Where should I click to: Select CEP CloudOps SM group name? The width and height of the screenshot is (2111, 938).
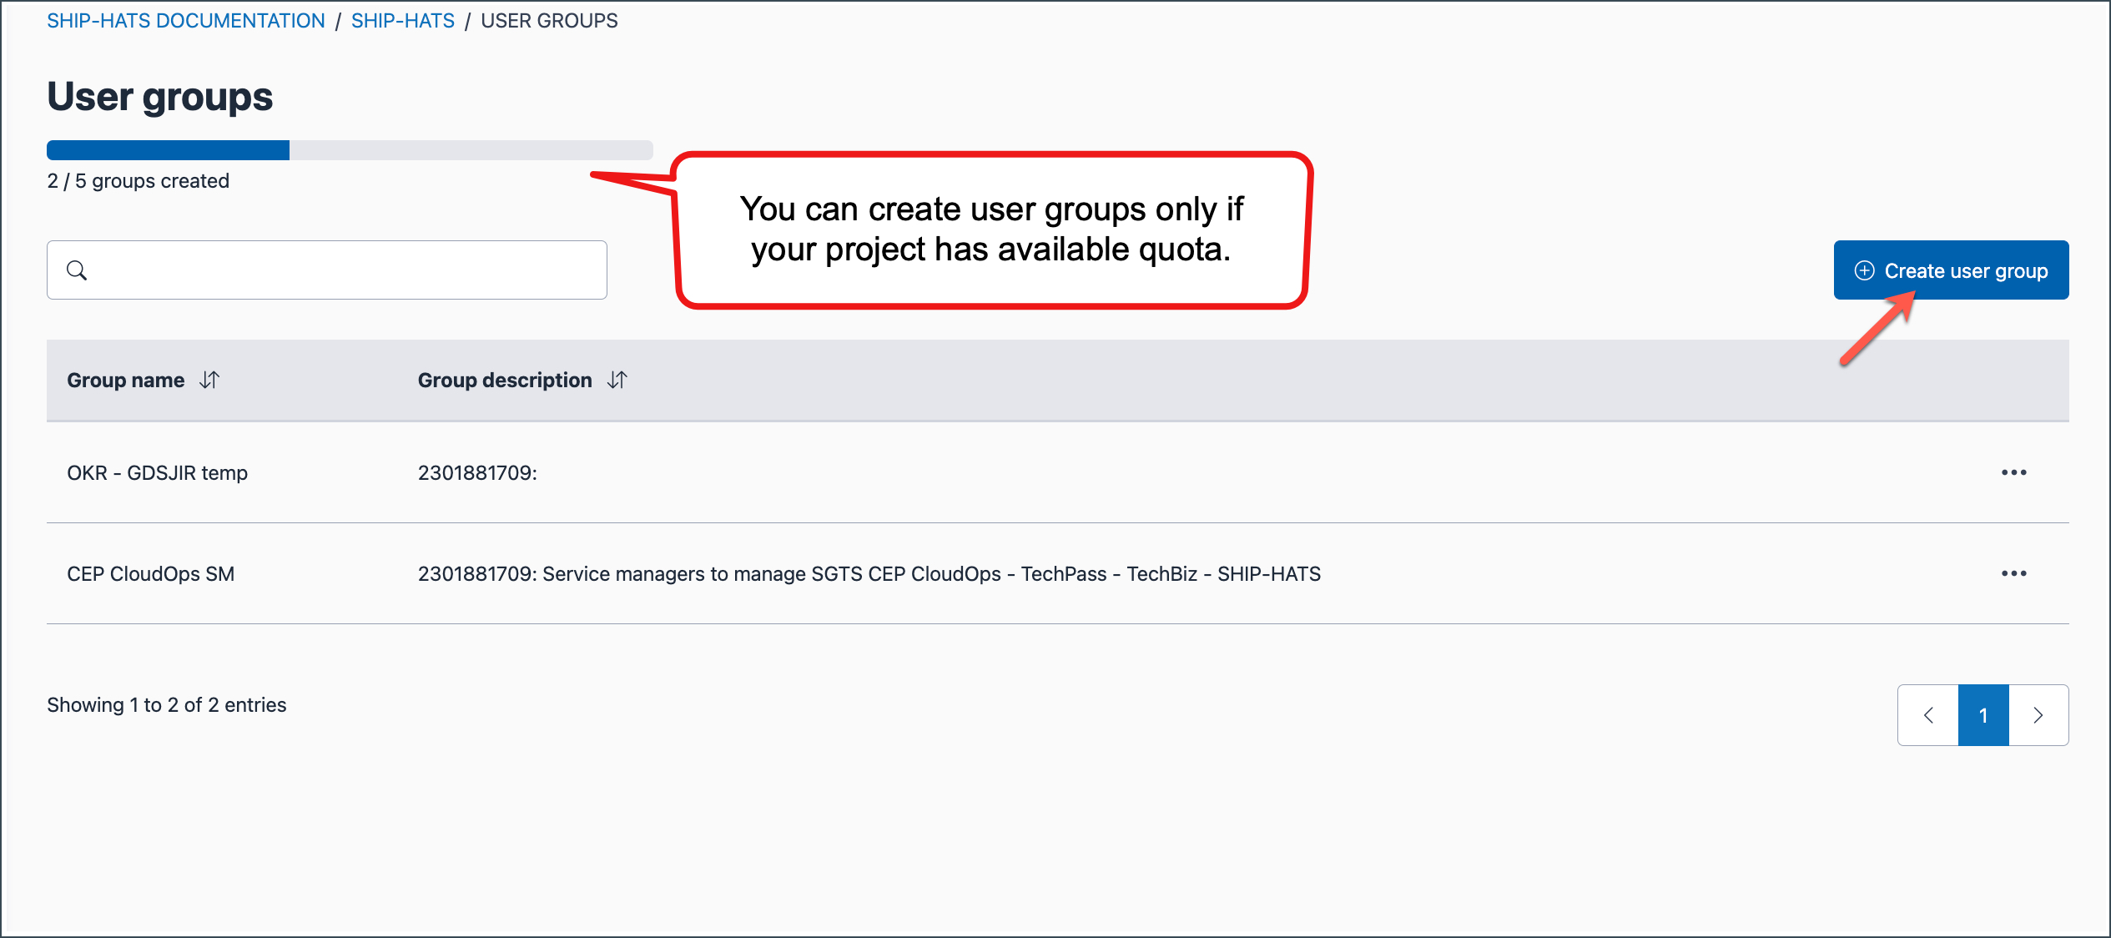(151, 574)
